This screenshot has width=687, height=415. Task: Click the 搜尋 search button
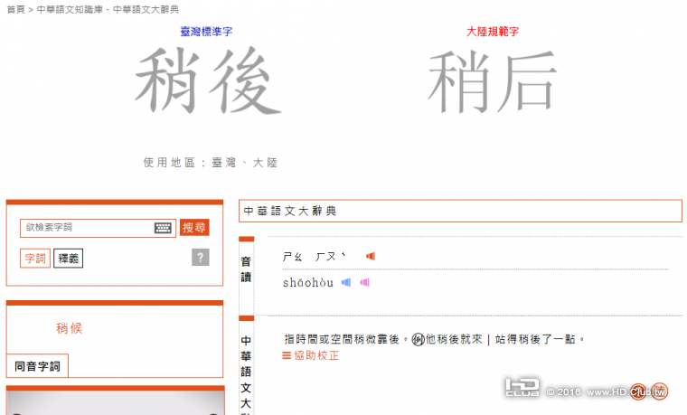pos(194,228)
